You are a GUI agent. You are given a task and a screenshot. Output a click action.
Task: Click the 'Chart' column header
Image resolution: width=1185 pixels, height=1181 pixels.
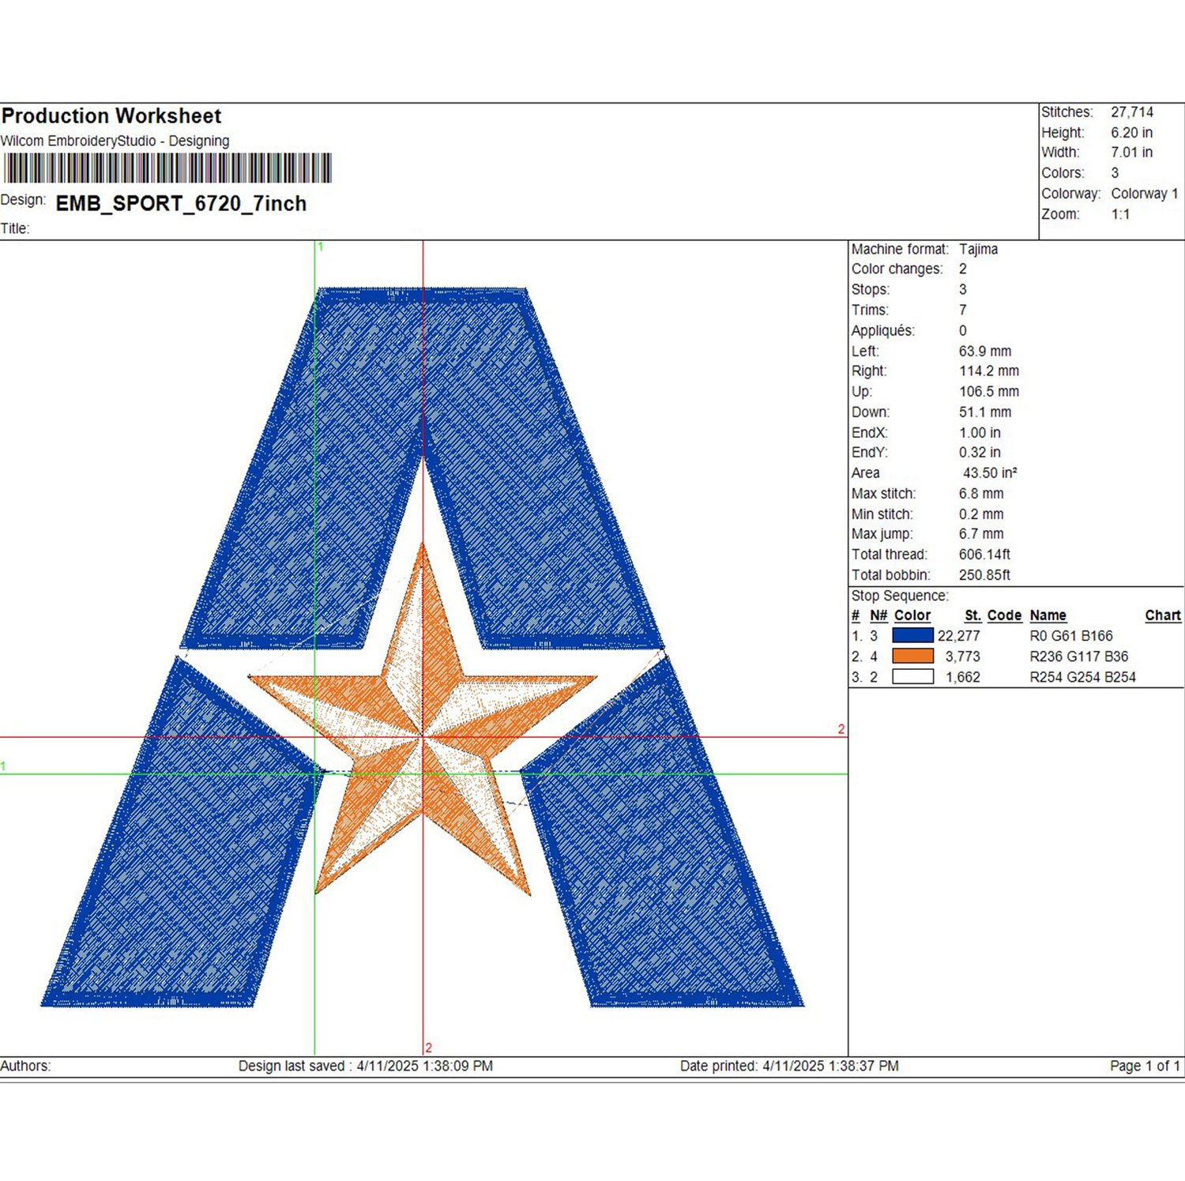click(x=1163, y=615)
